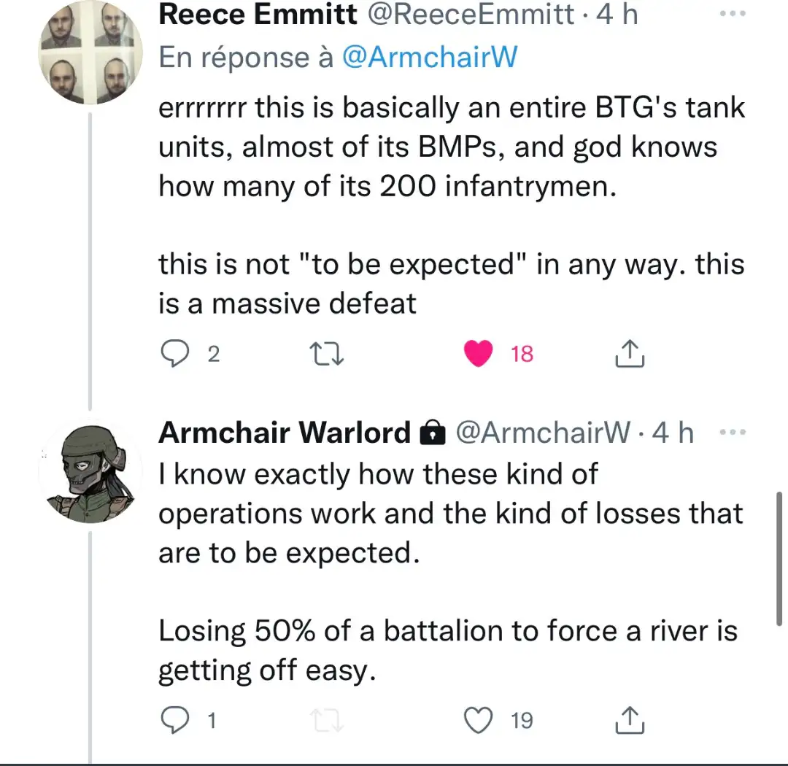This screenshot has width=788, height=766.
Task: Open Armchair Warlord's profile by name
Action: coord(285,433)
